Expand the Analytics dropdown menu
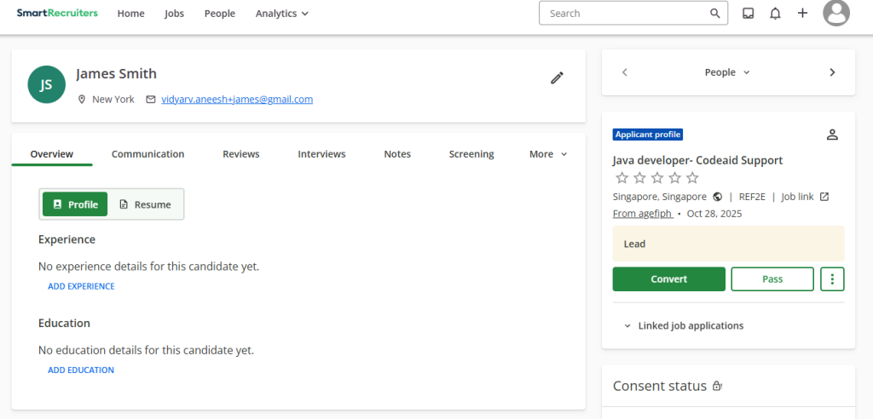This screenshot has height=419, width=873. click(282, 14)
